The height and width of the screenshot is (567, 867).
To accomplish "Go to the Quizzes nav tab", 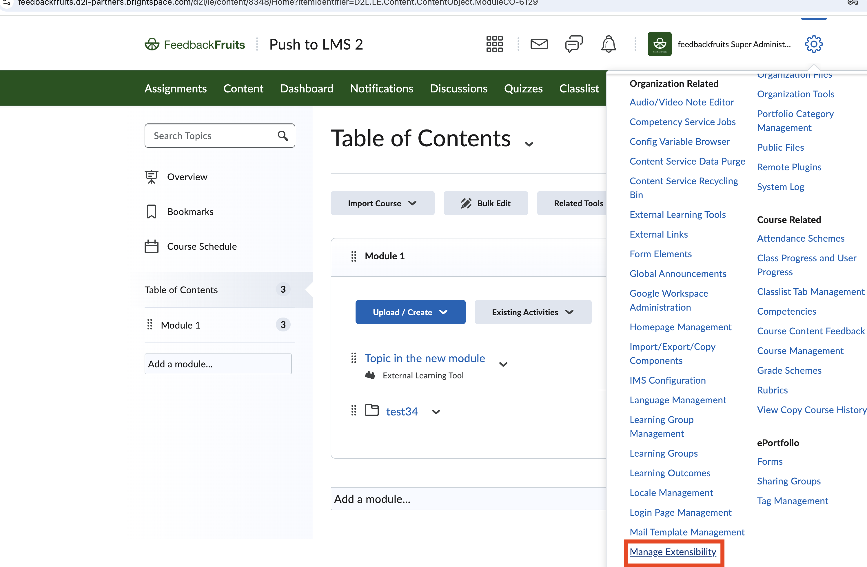I will 523,88.
